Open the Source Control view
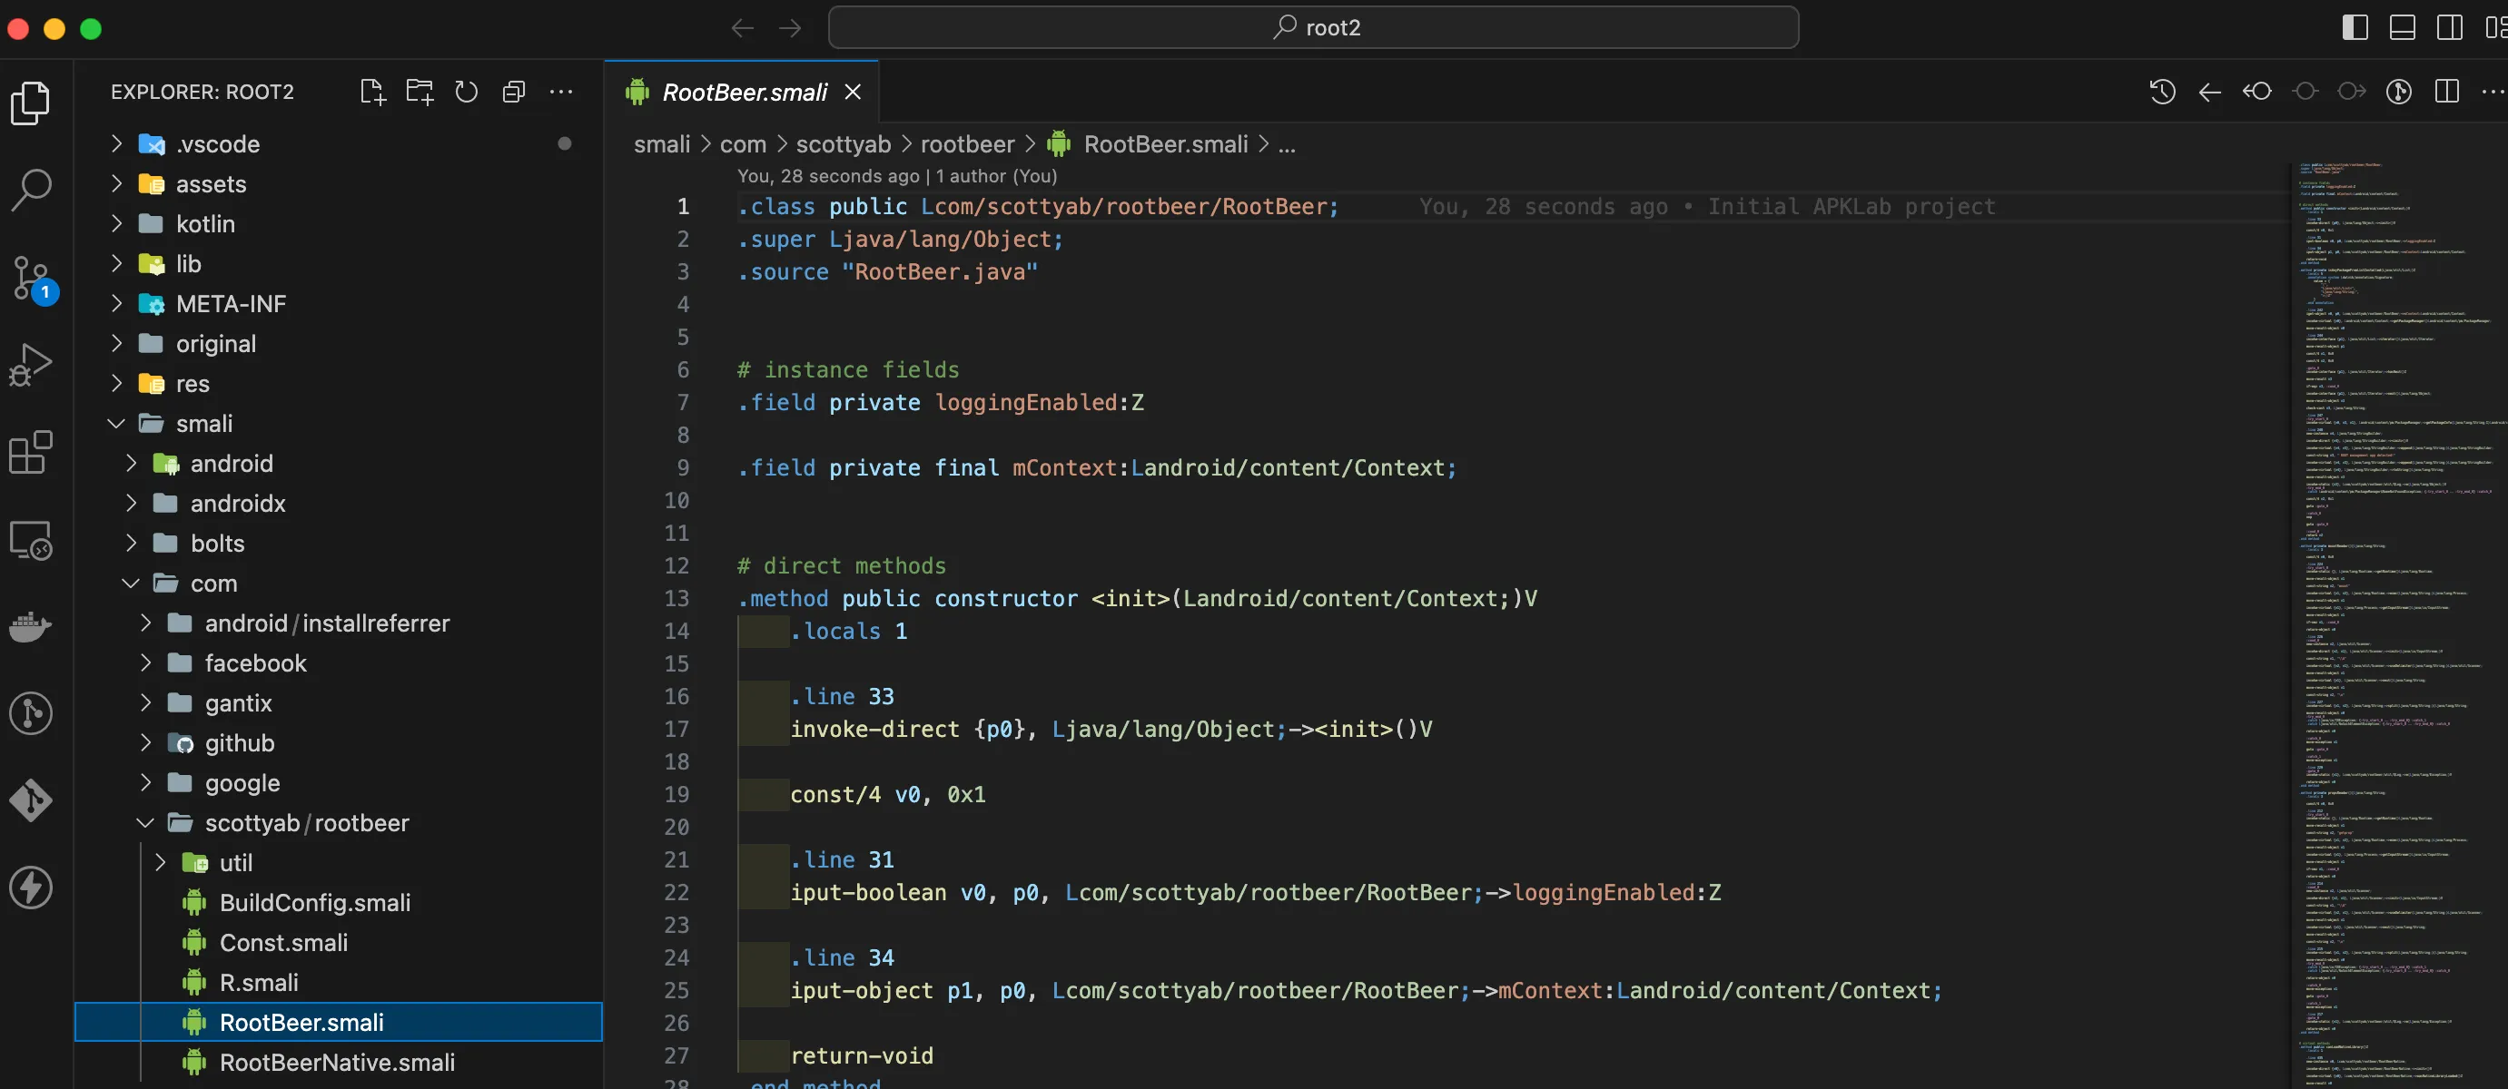 pos(31,279)
